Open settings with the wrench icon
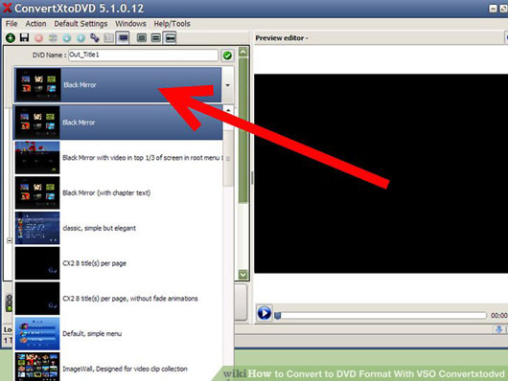The height and width of the screenshot is (381, 508). pos(95,38)
